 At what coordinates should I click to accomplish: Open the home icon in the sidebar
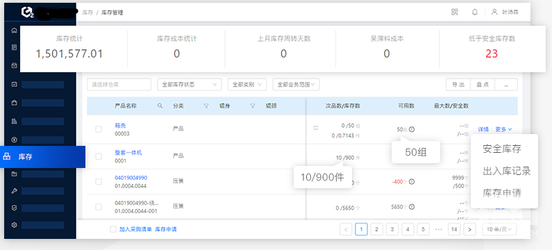(15, 31)
